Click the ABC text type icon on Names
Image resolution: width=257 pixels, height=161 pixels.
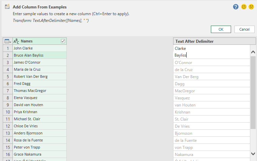coord(16,41)
